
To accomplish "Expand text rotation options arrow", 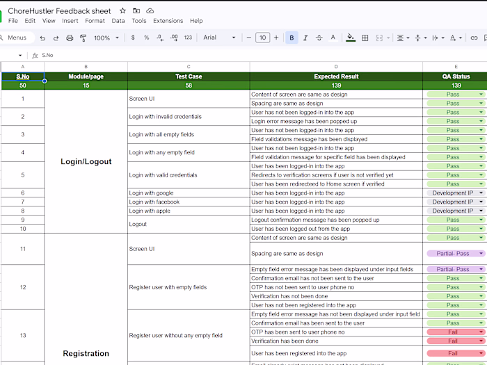I will point(461,38).
